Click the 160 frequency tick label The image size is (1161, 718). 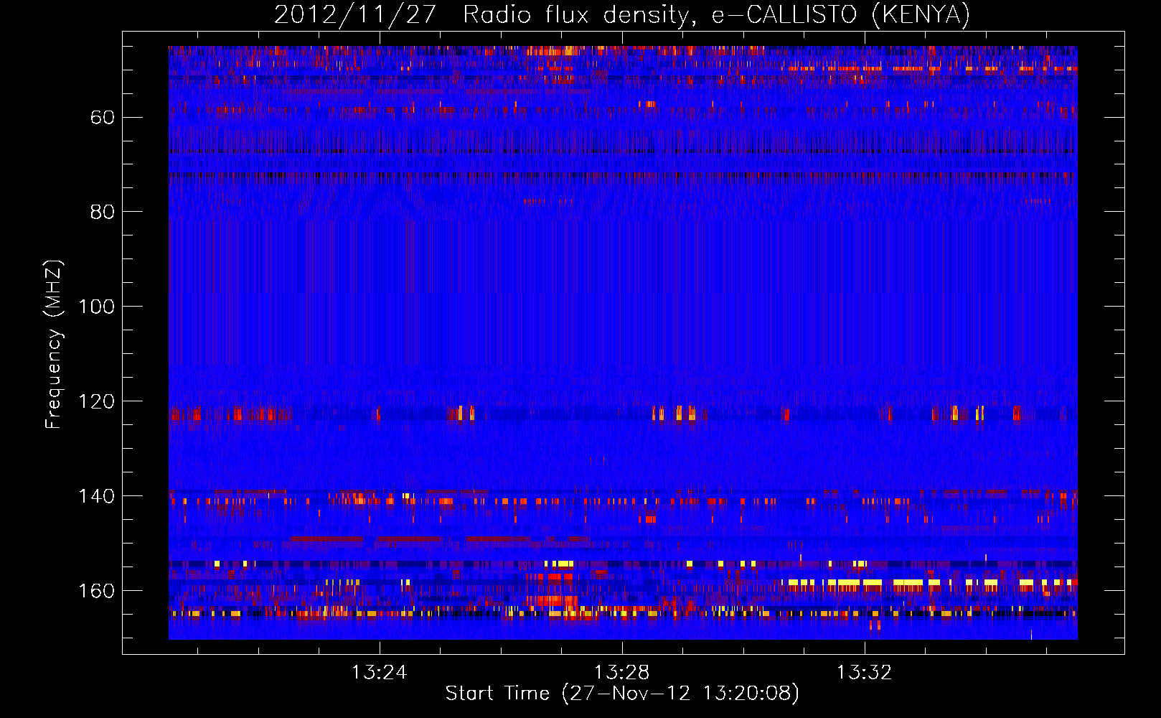[x=97, y=591]
